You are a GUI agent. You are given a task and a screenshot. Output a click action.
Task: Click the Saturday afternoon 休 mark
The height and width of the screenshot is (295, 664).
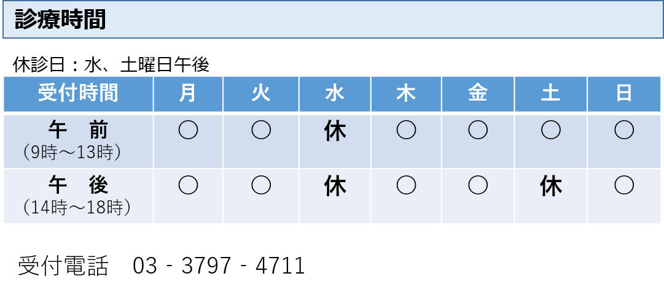tap(550, 186)
